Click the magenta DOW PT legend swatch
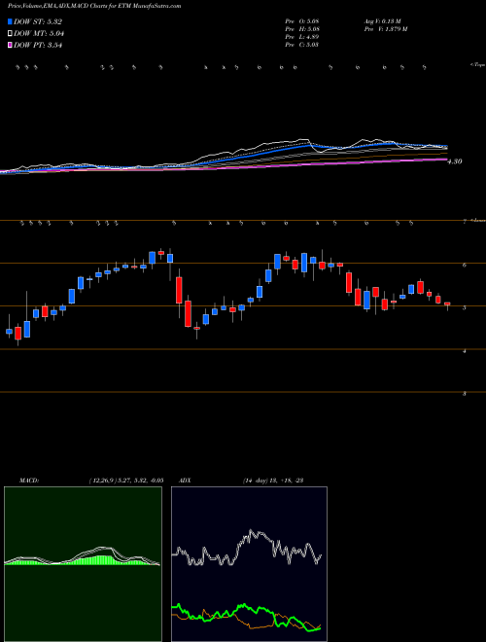486x642 pixels. [10, 46]
